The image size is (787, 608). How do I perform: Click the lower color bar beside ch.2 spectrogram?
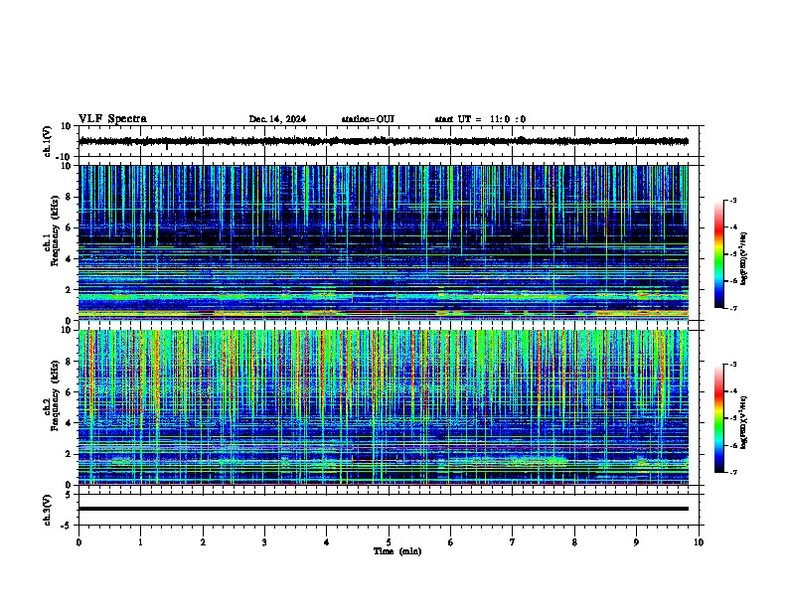pos(719,418)
